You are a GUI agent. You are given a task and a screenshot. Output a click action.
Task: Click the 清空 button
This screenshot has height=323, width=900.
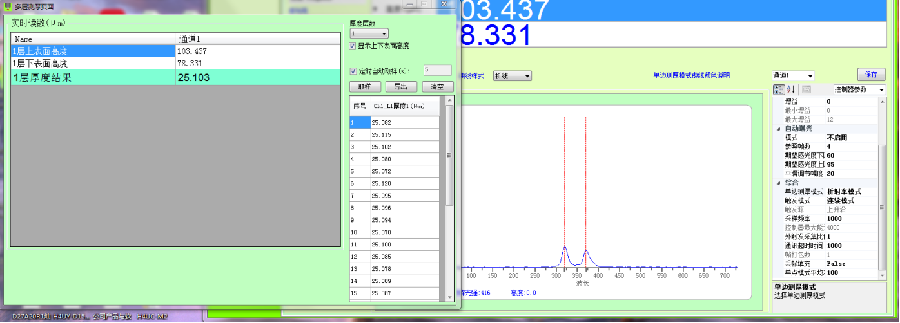click(x=437, y=87)
